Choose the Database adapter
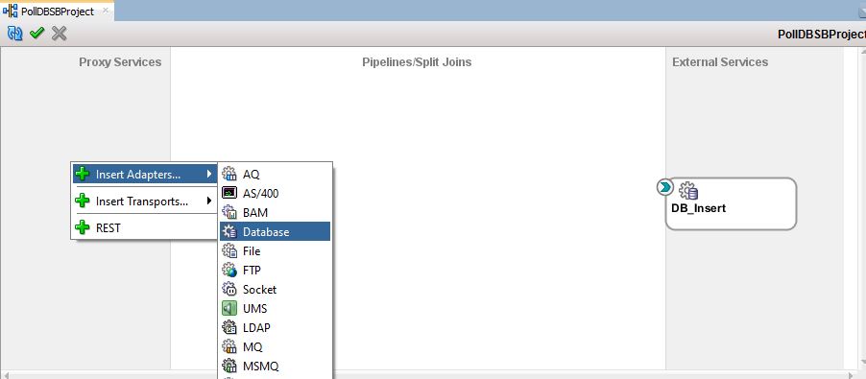This screenshot has height=379, width=866. point(275,231)
